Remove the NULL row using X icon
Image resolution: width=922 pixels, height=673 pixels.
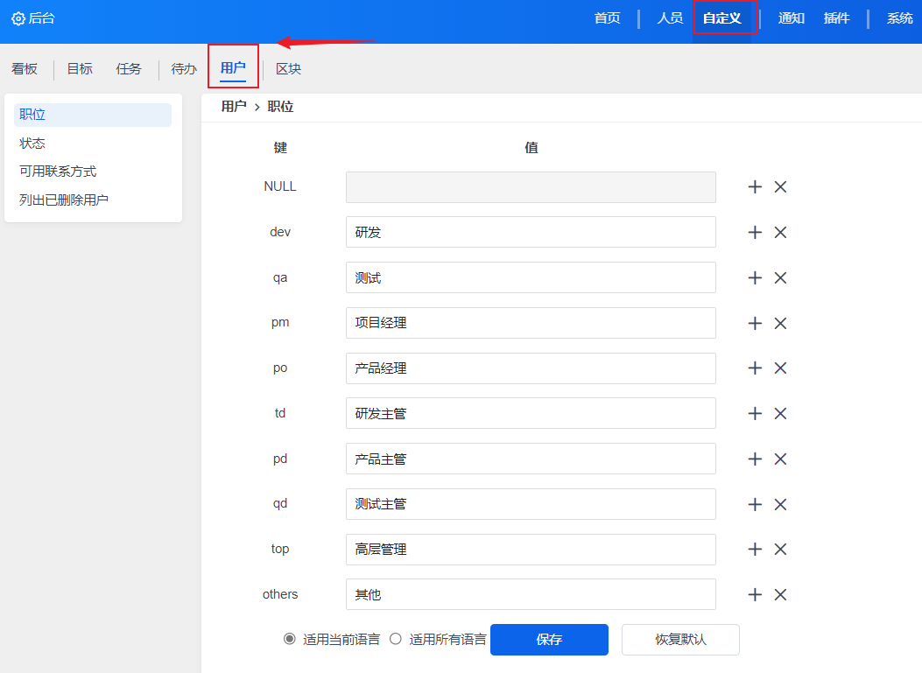point(780,187)
